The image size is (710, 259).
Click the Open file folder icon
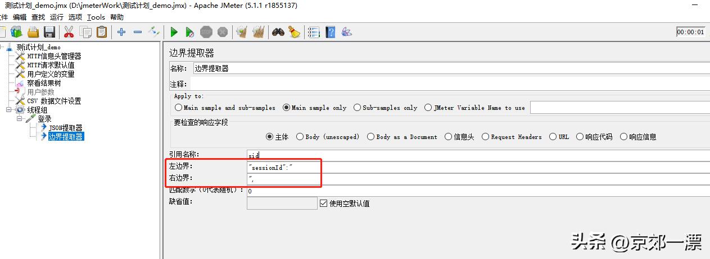[34, 32]
